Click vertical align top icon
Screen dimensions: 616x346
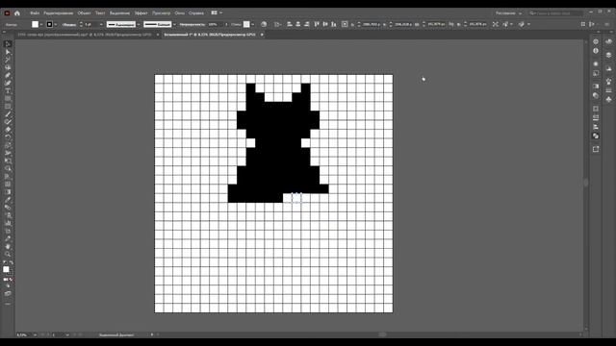coord(317,24)
